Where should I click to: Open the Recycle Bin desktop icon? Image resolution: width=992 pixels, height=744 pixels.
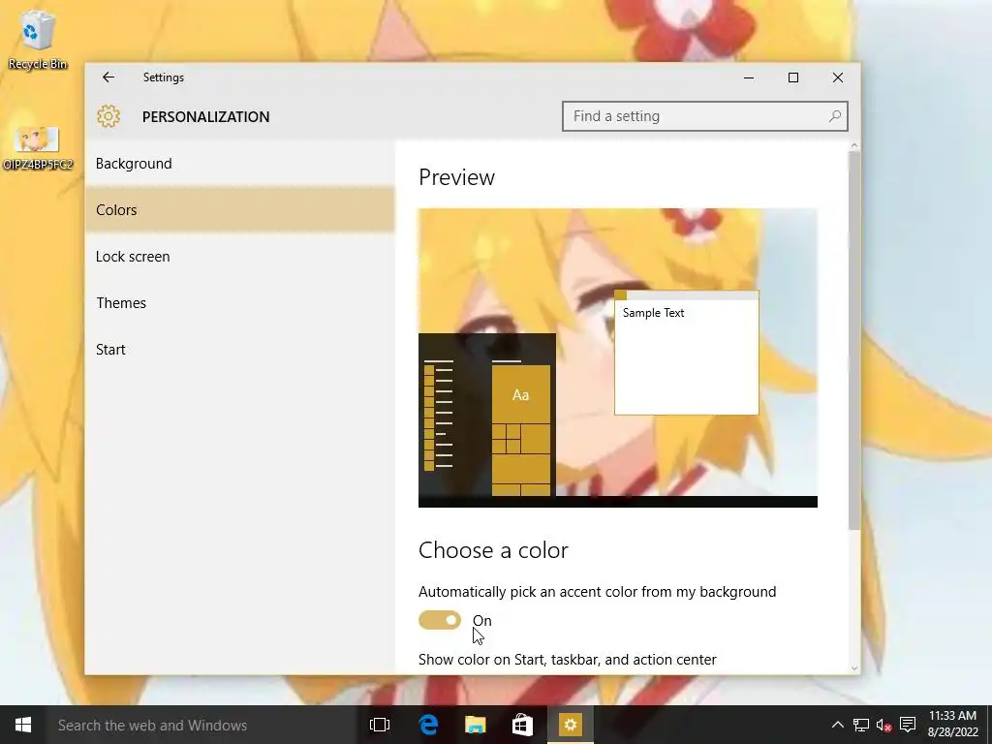coord(38,40)
